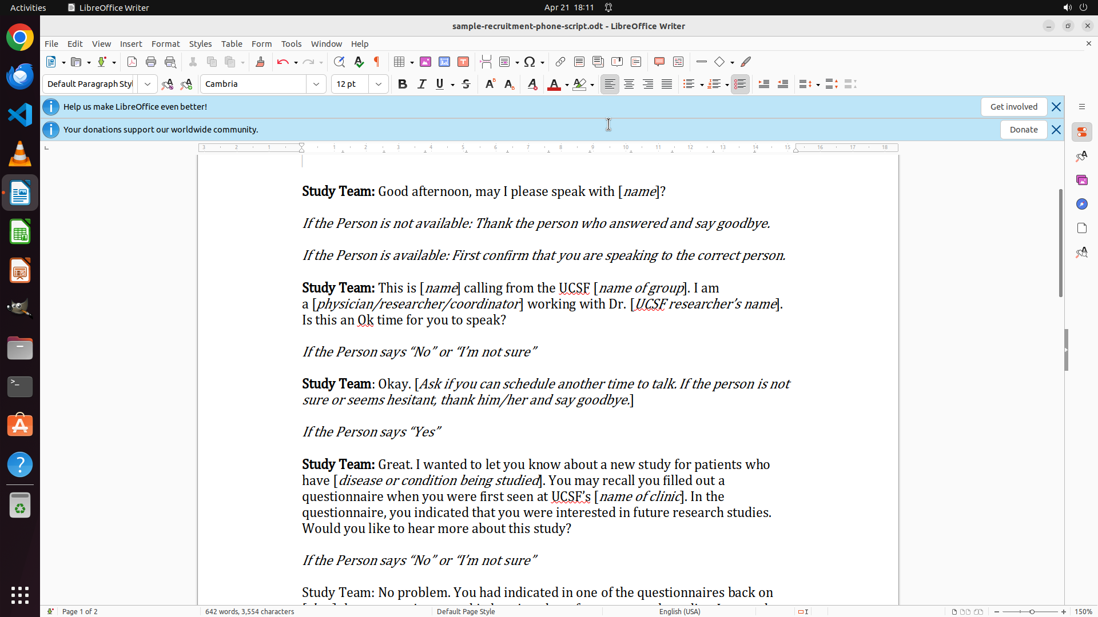This screenshot has width=1098, height=617.
Task: Toggle bold formatting
Action: click(x=403, y=84)
